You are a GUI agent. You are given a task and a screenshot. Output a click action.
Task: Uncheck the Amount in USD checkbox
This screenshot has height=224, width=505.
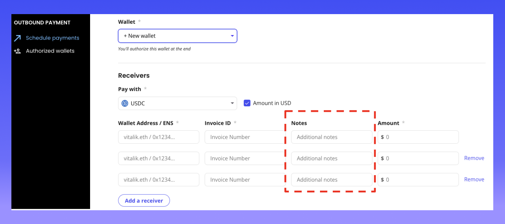tap(247, 103)
